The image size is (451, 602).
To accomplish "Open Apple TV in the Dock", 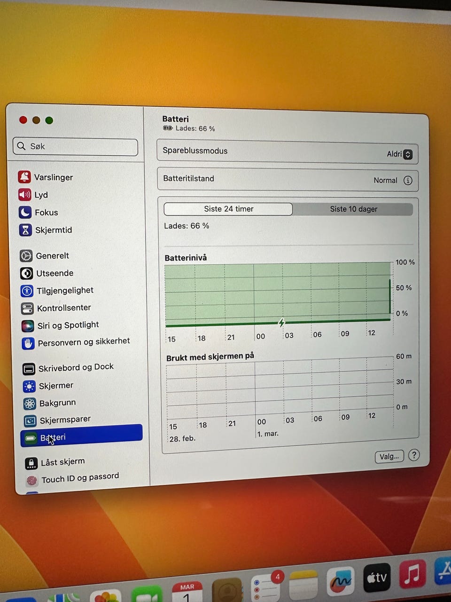I will click(377, 578).
